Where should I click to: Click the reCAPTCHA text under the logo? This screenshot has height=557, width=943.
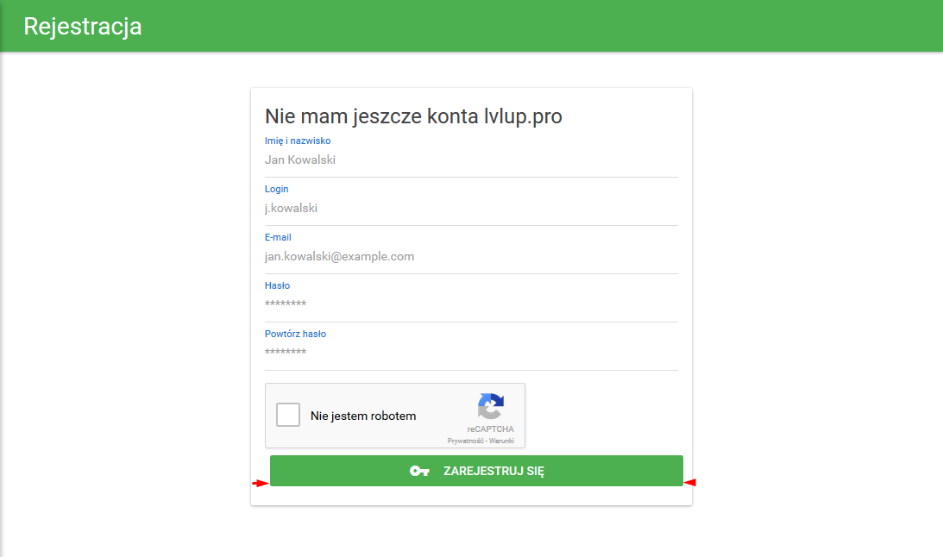490,429
